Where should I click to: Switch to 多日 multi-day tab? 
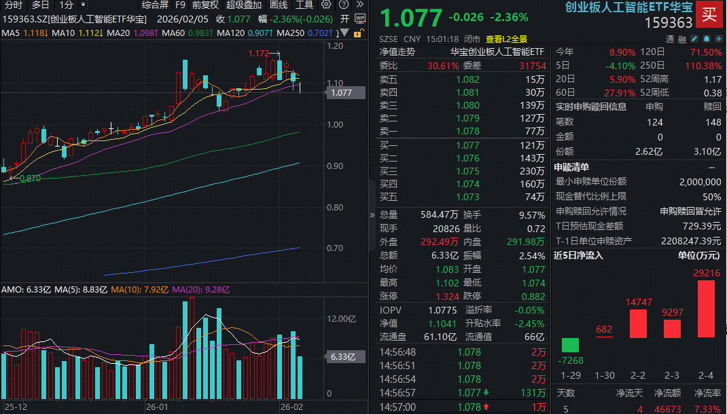[40, 5]
